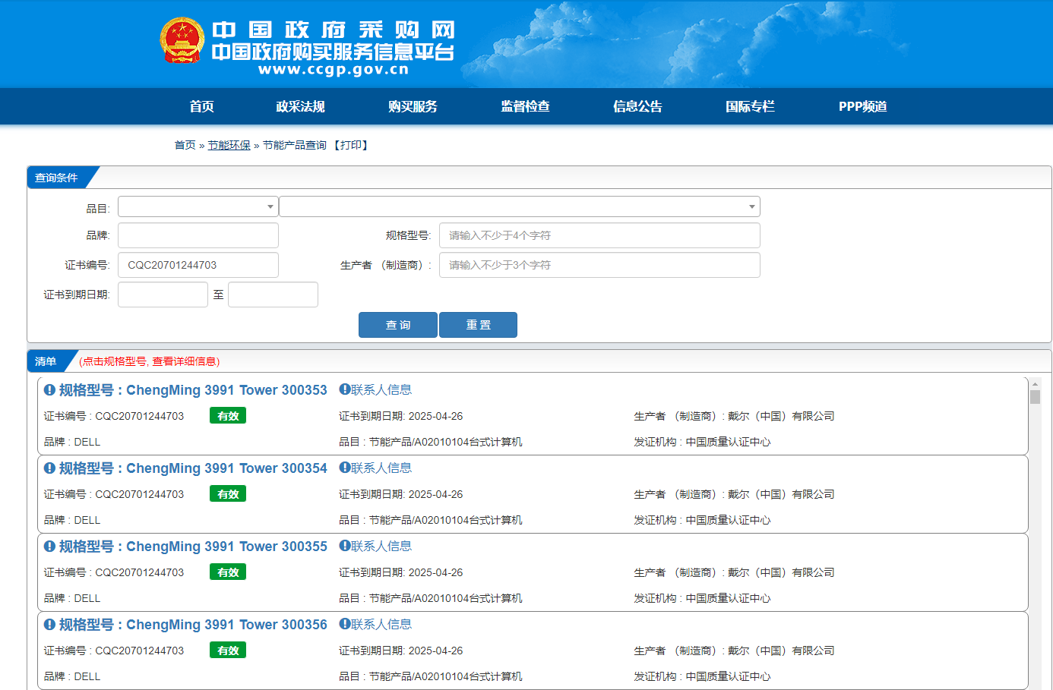Open the first 品目 category dropdown
This screenshot has width=1053, height=690.
tap(198, 206)
